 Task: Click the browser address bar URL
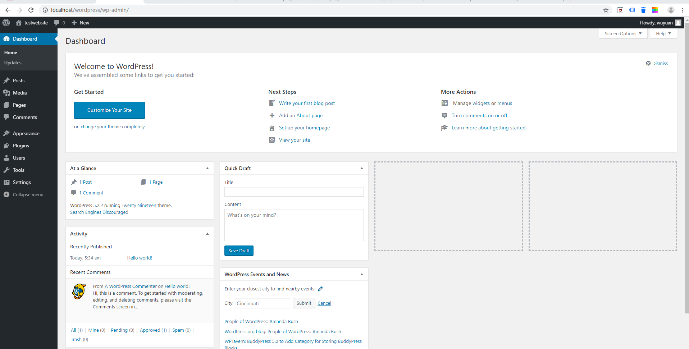[90, 10]
